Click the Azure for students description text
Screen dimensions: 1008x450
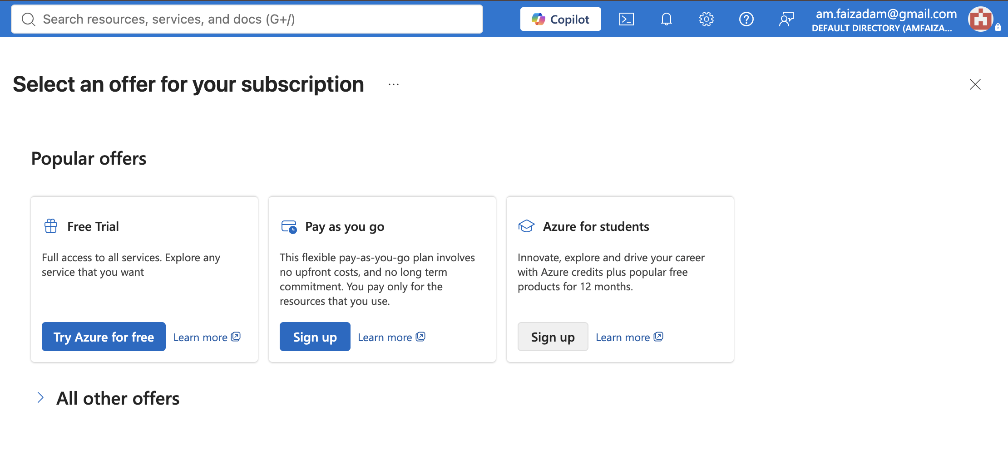pyautogui.click(x=611, y=272)
